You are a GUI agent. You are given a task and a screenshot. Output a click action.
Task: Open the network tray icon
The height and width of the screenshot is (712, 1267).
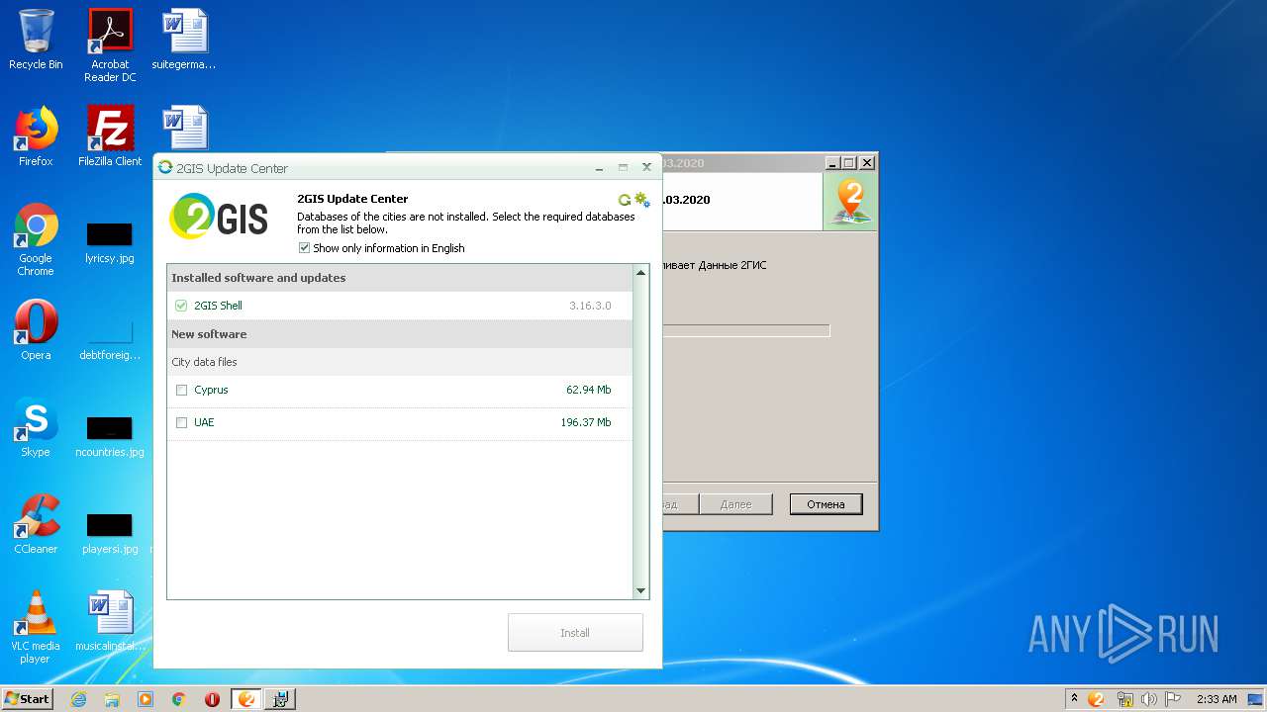click(x=1124, y=699)
